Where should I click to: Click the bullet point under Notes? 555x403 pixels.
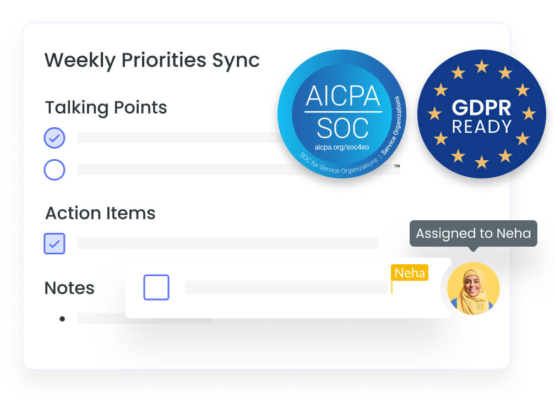(62, 319)
